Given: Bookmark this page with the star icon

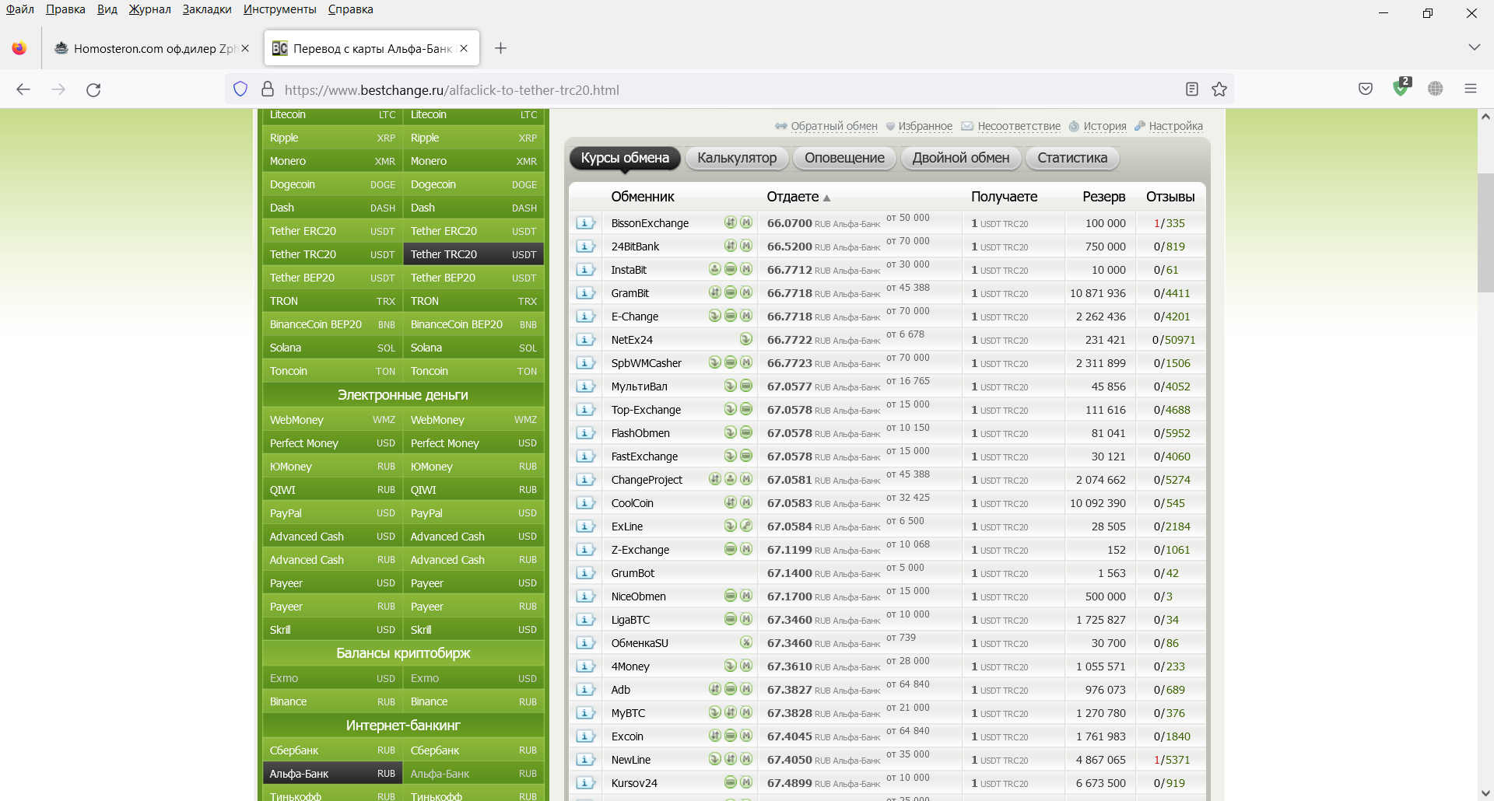Looking at the screenshot, I should 1219,89.
